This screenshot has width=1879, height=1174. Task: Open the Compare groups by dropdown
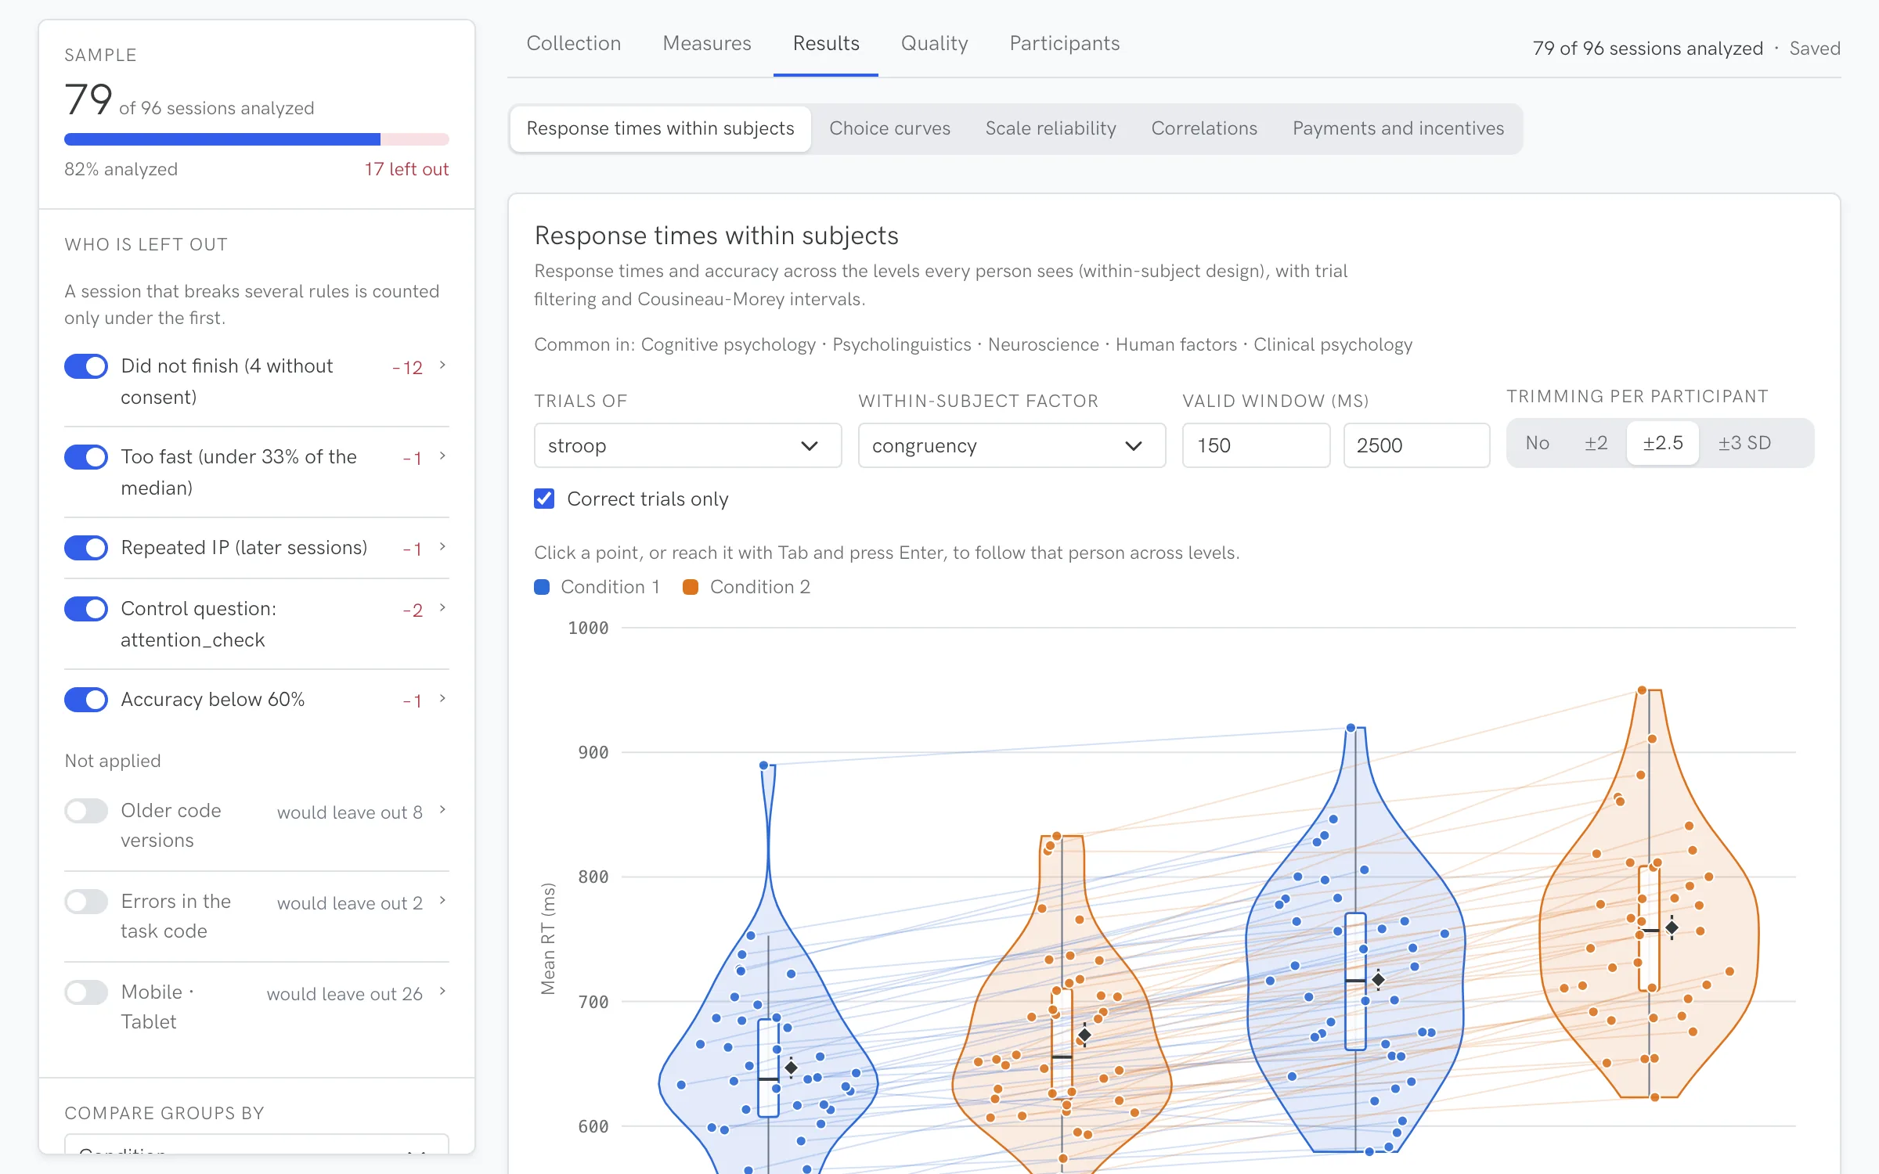tap(257, 1145)
